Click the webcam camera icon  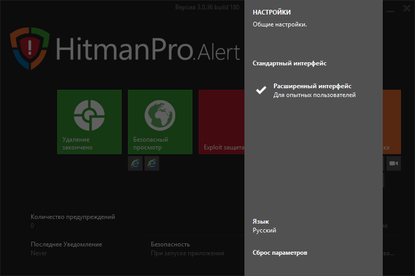pyautogui.click(x=394, y=163)
